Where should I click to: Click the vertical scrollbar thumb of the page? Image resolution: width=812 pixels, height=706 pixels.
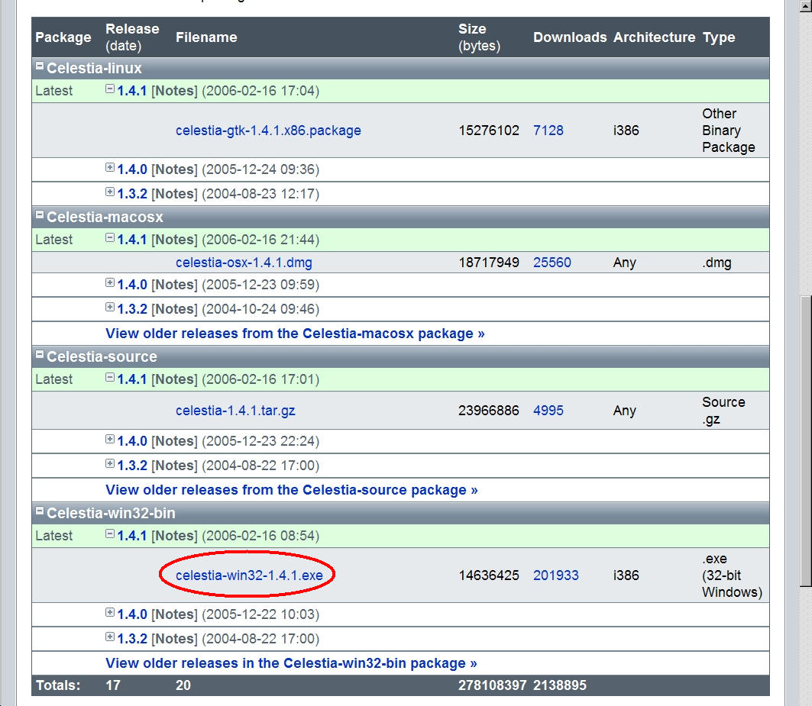click(x=805, y=441)
